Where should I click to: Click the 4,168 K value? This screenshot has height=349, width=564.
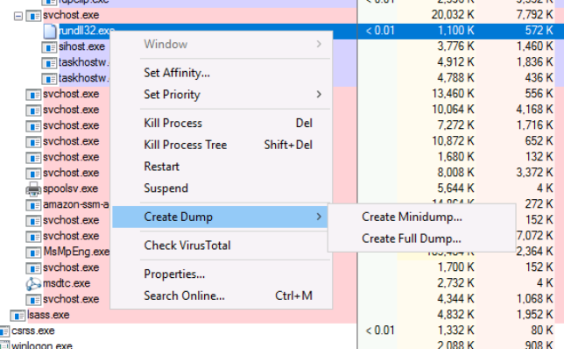[535, 110]
